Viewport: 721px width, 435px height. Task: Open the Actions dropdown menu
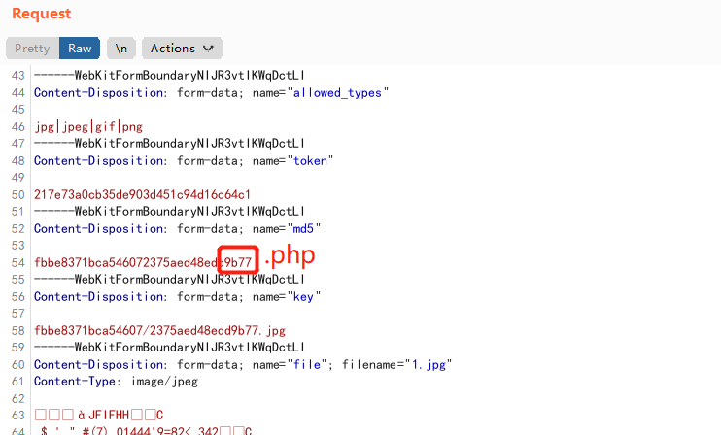click(x=183, y=49)
